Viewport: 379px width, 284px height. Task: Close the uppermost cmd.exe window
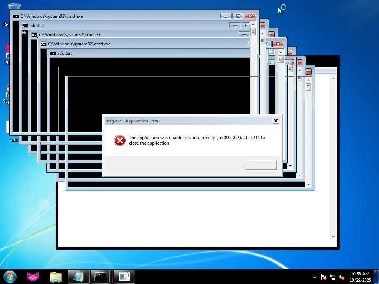point(250,16)
